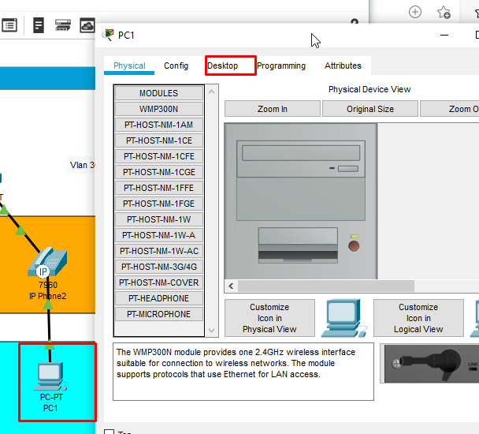Click the cloud icon in the top toolbar
The height and width of the screenshot is (434, 479).
pyautogui.click(x=87, y=25)
